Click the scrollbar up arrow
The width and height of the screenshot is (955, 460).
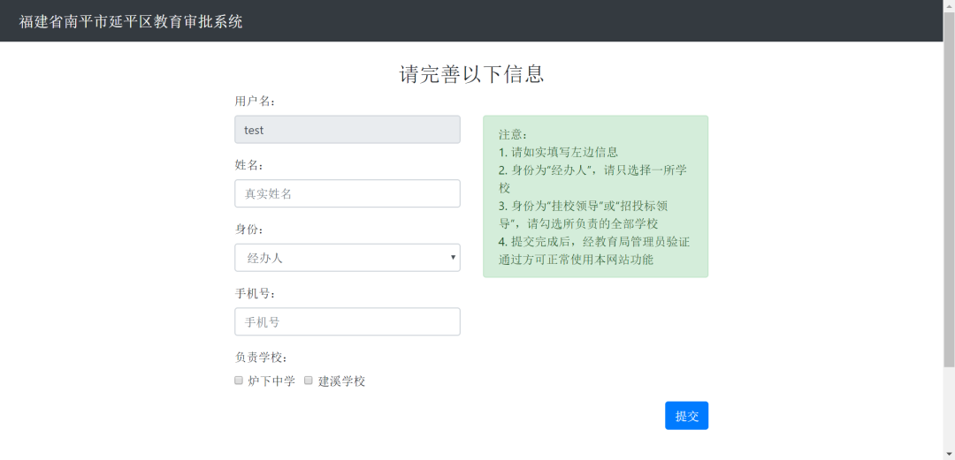click(x=949, y=5)
